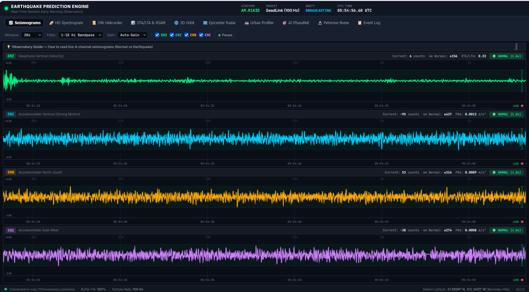Screen dimensions: 529x292
Task: Click the Station Lat/Lon coordinates text
Action: coord(466,289)
